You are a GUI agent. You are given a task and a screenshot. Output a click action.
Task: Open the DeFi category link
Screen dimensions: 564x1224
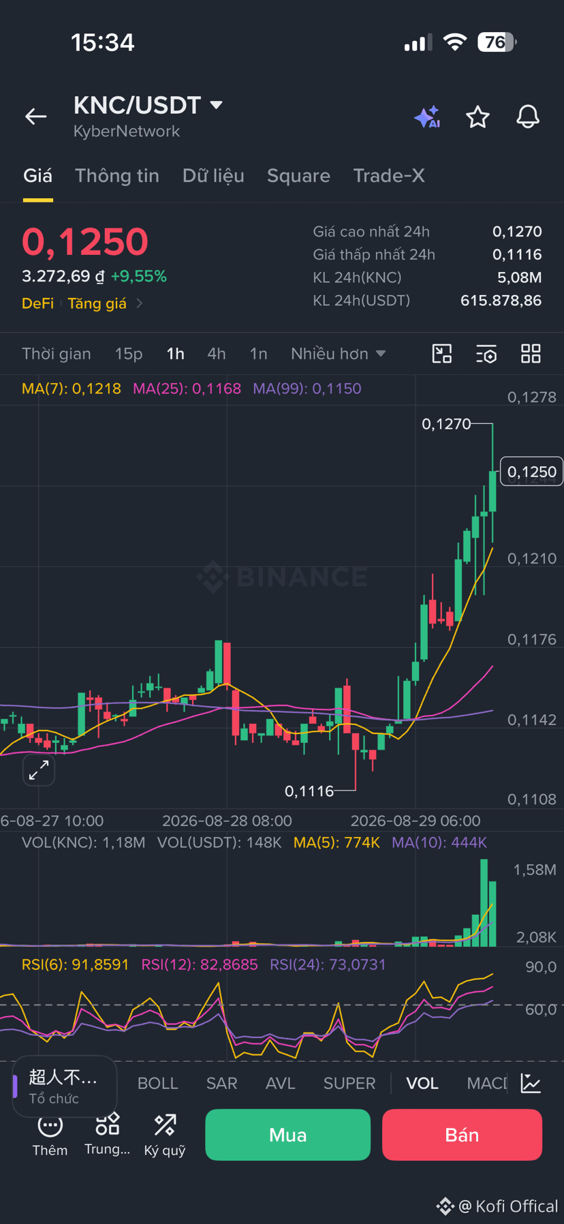click(x=37, y=303)
